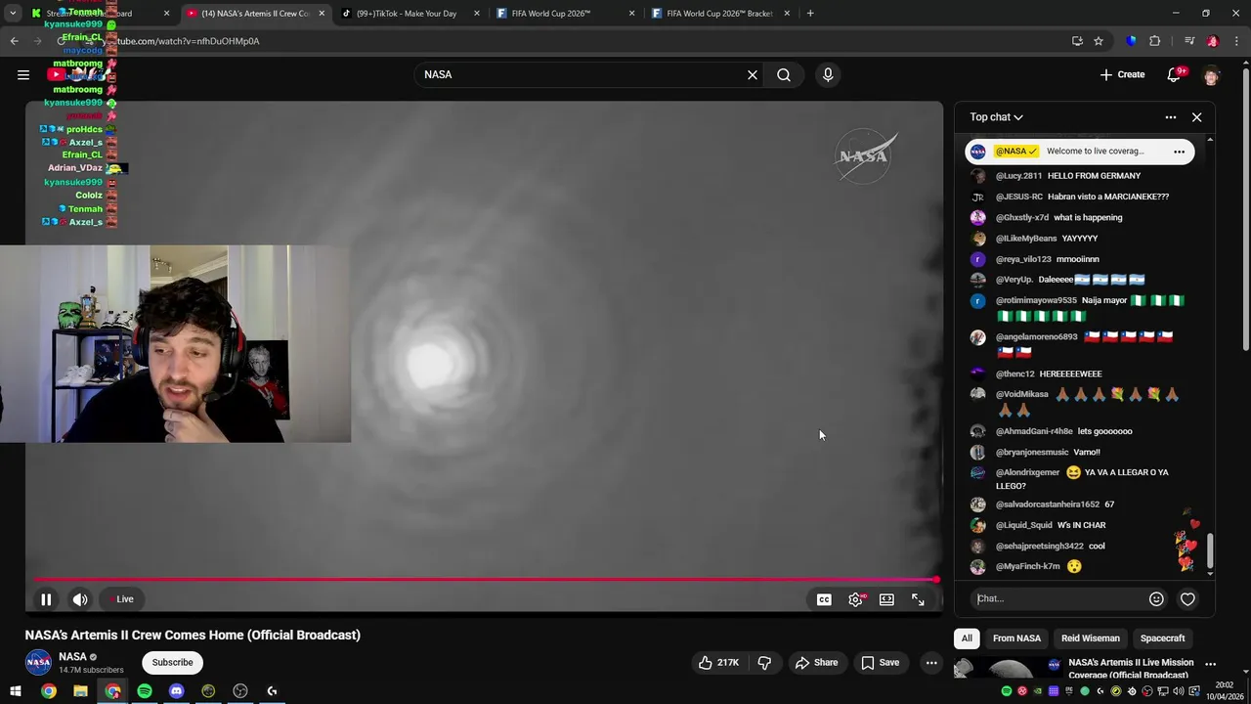Save the video to a playlist
The width and height of the screenshot is (1251, 704).
pos(880,662)
